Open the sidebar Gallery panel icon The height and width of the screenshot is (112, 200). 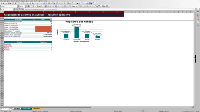198,19
